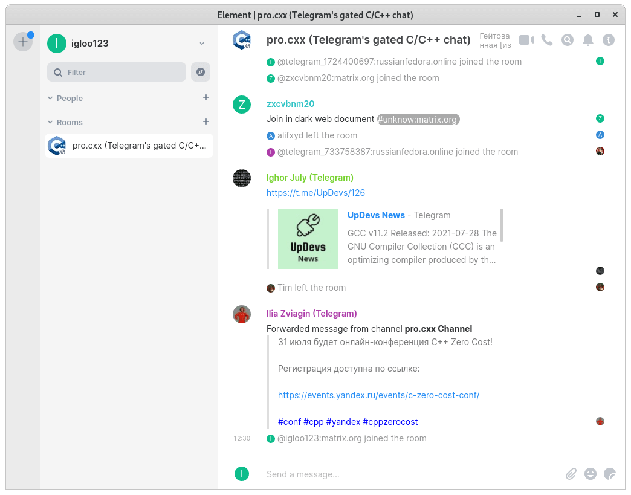Screen dimensions: 631x495
Task: Open the igloo123 user menu chevron
Action: point(202,44)
